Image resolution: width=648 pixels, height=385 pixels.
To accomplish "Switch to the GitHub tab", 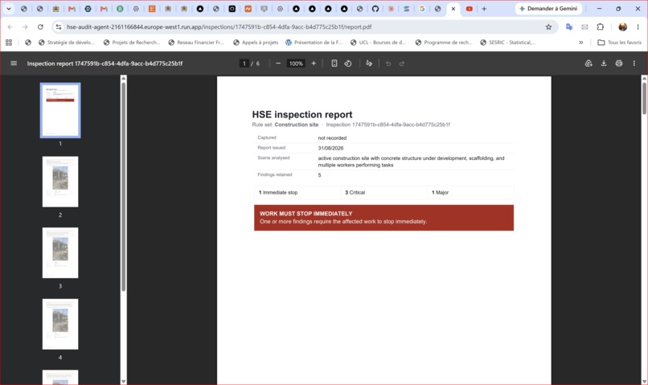I will click(375, 9).
